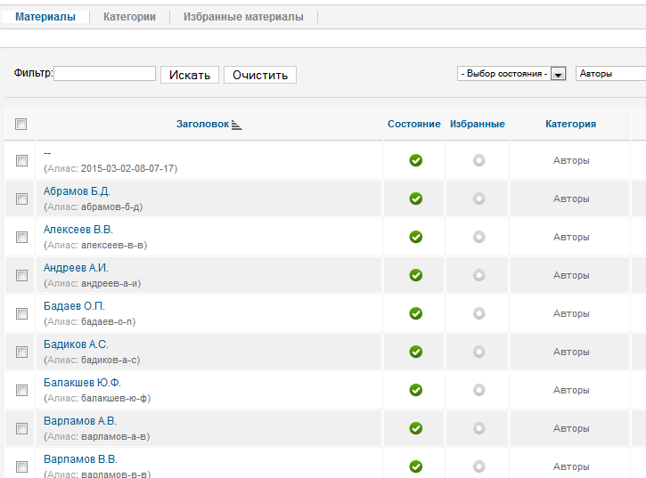Check the select-all checkbox in header
Screen dimensions: 646x478
21,124
